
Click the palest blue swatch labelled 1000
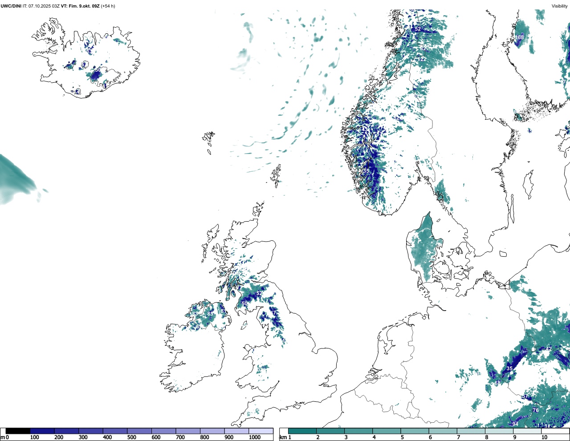(261, 431)
